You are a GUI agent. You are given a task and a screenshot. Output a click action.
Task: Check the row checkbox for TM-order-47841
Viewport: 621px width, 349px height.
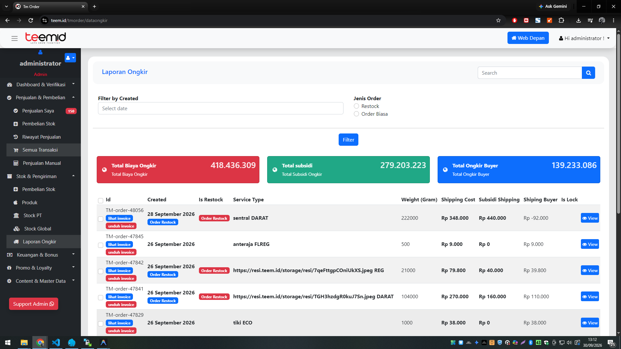[101, 298]
